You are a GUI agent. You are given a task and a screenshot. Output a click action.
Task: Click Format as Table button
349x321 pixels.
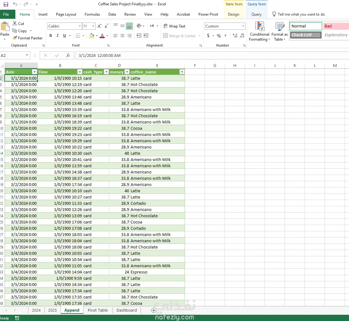point(280,31)
